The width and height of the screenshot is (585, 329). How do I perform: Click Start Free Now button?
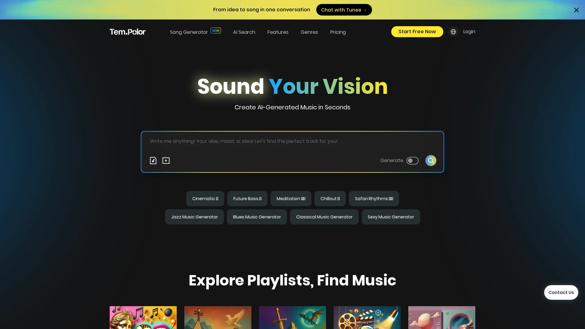tap(417, 32)
